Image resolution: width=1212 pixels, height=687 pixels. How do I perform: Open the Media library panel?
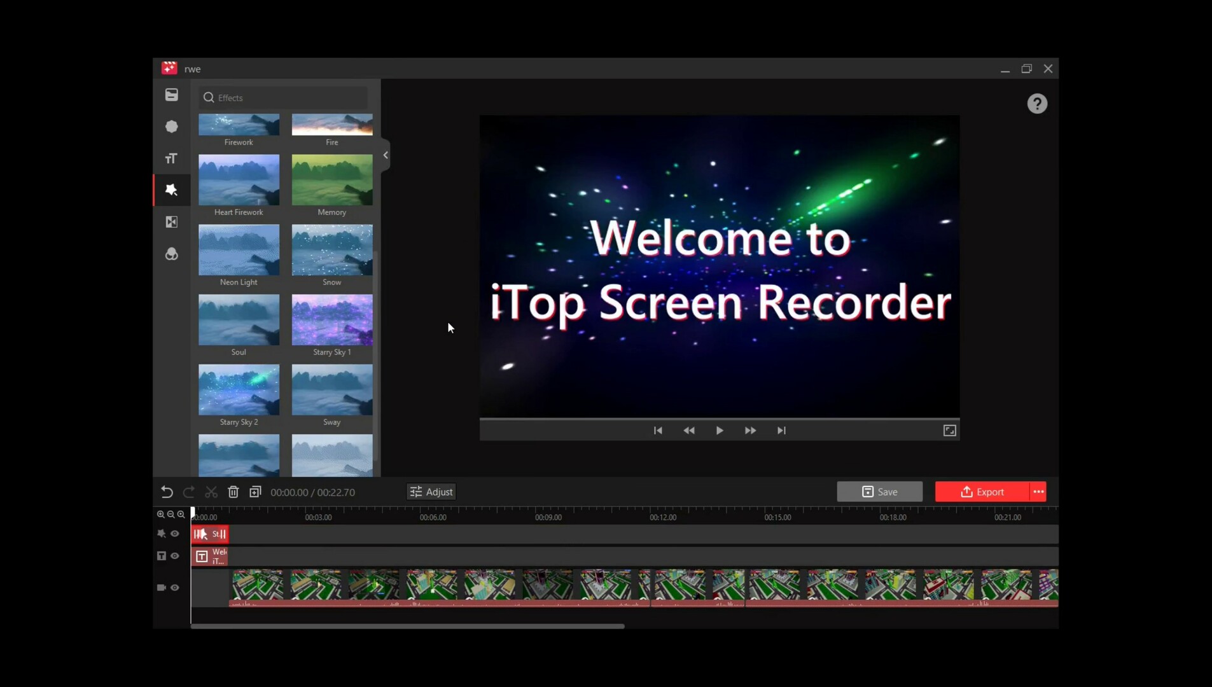coord(171,94)
